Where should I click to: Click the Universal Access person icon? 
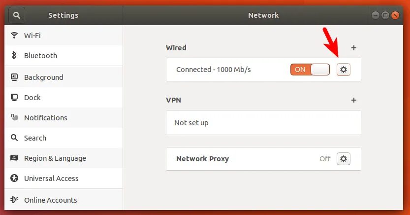coord(14,179)
